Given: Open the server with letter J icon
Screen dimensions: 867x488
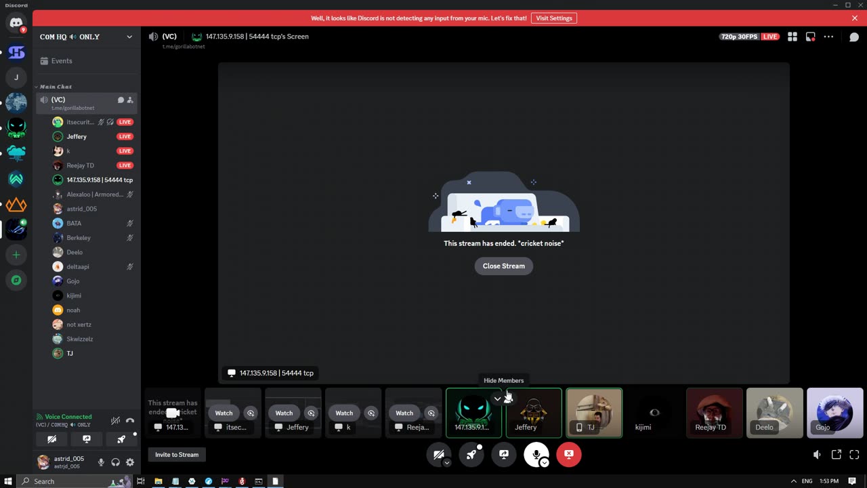Looking at the screenshot, I should [x=16, y=77].
